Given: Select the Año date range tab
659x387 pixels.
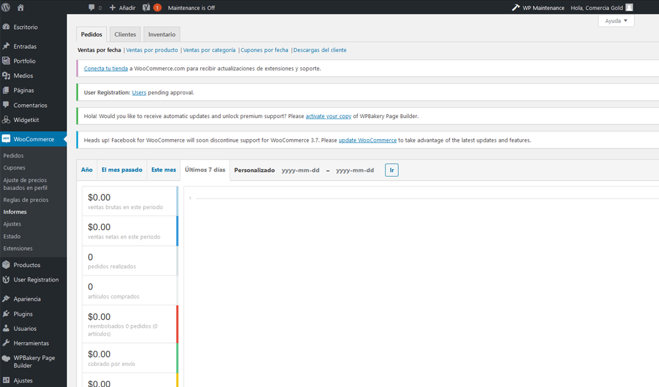Looking at the screenshot, I should pos(87,170).
